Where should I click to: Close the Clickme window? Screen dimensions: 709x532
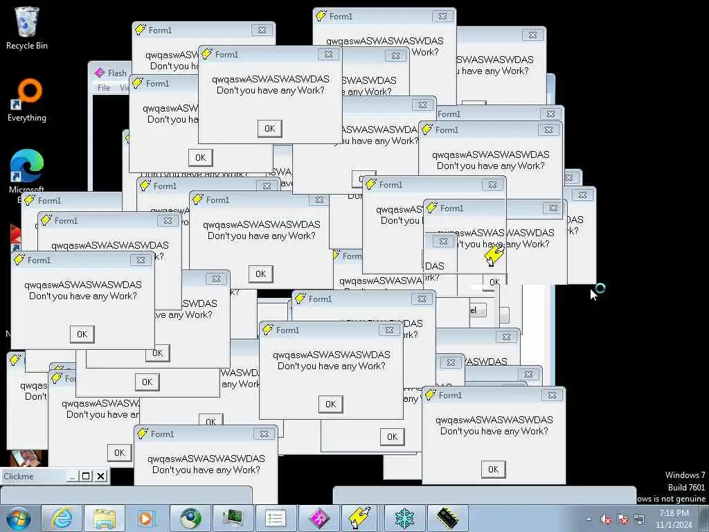100,477
